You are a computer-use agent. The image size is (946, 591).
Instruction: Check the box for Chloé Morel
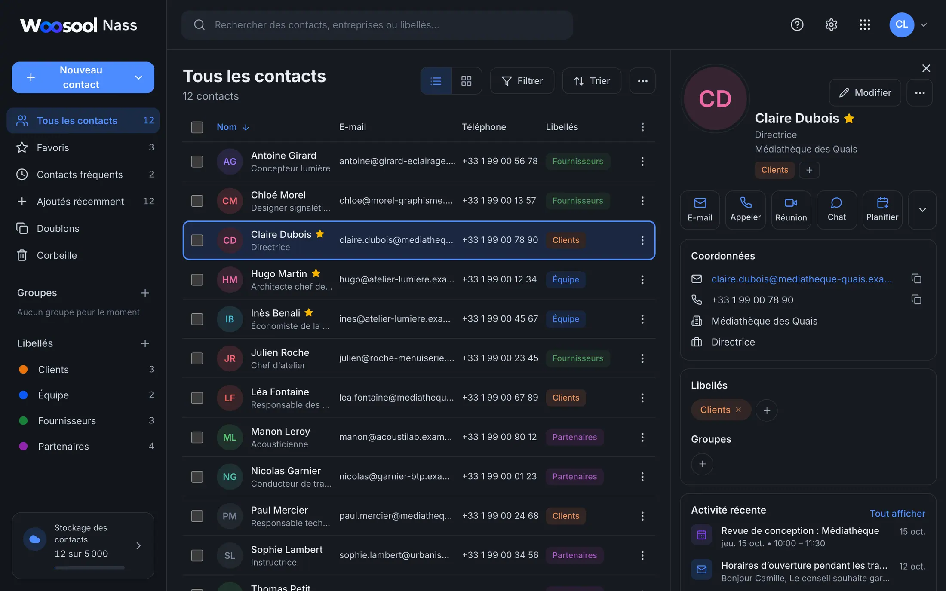point(197,201)
